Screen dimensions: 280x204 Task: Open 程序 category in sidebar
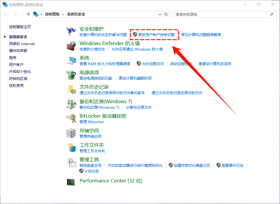[13, 58]
